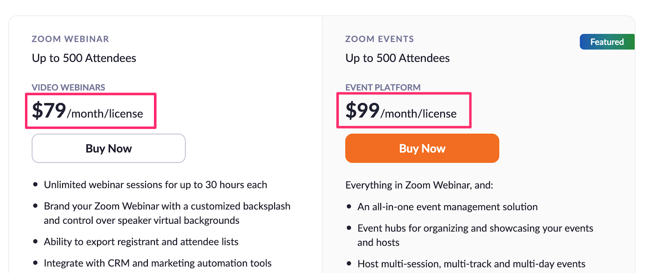
Task: Click the $99/month/license price
Action: [x=401, y=111]
